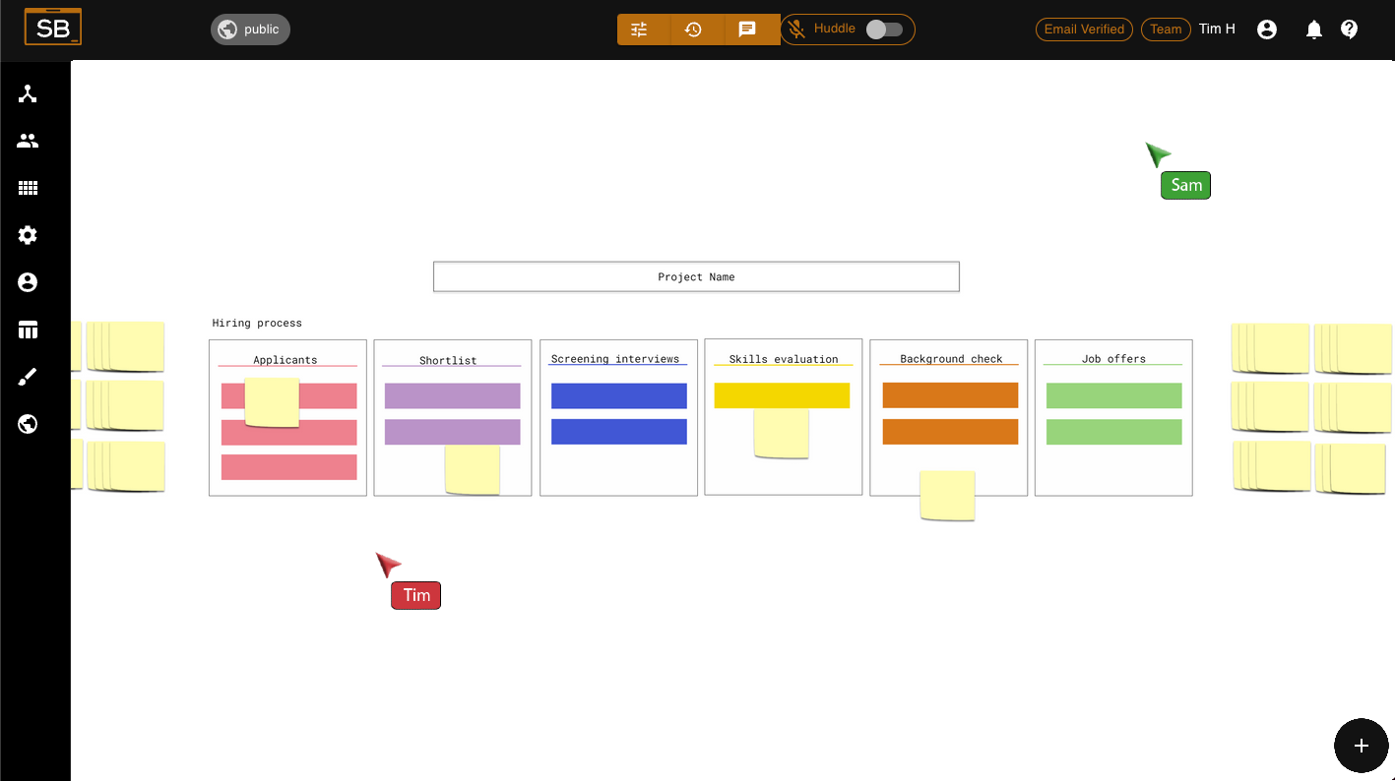Click the Hiring process label
1395x781 pixels.
click(257, 323)
